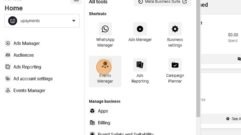The height and width of the screenshot is (135, 241).
Task: Click the Meta Business Suite logo icon
Action: point(140,2)
